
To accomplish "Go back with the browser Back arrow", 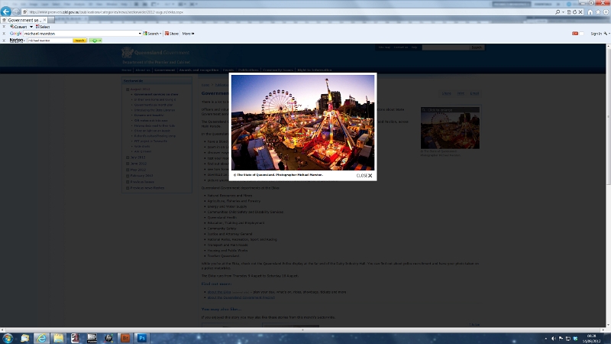I will point(6,11).
